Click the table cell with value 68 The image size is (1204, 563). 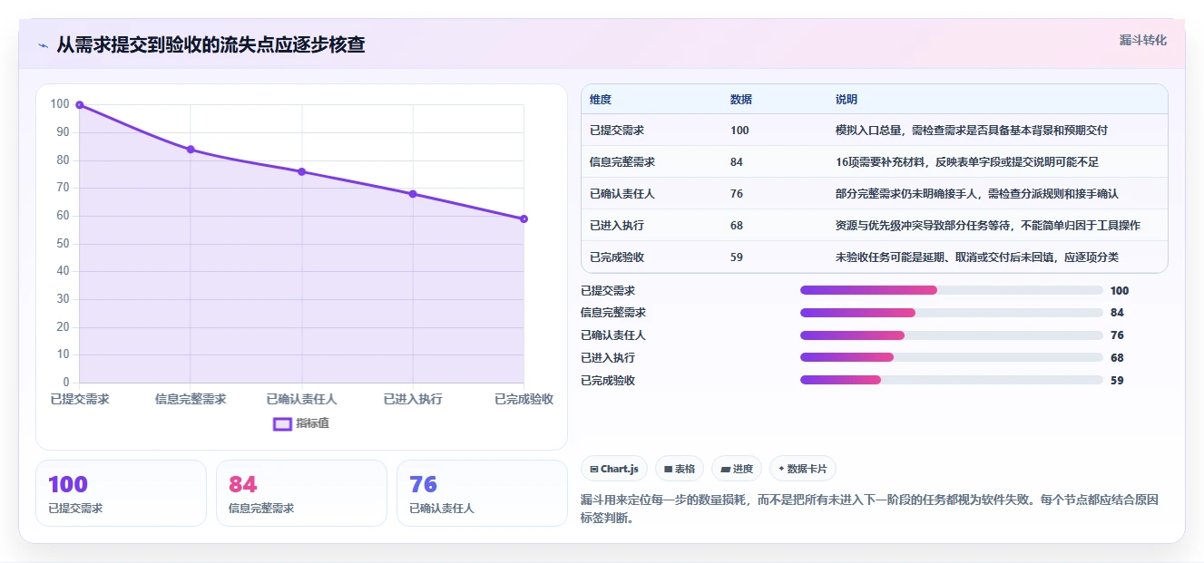coord(737,226)
